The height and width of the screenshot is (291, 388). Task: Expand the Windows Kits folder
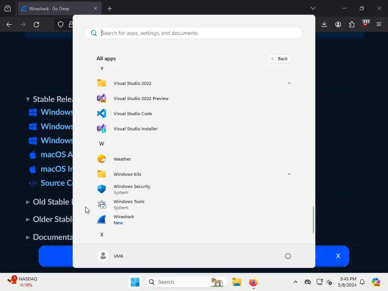pos(194,174)
